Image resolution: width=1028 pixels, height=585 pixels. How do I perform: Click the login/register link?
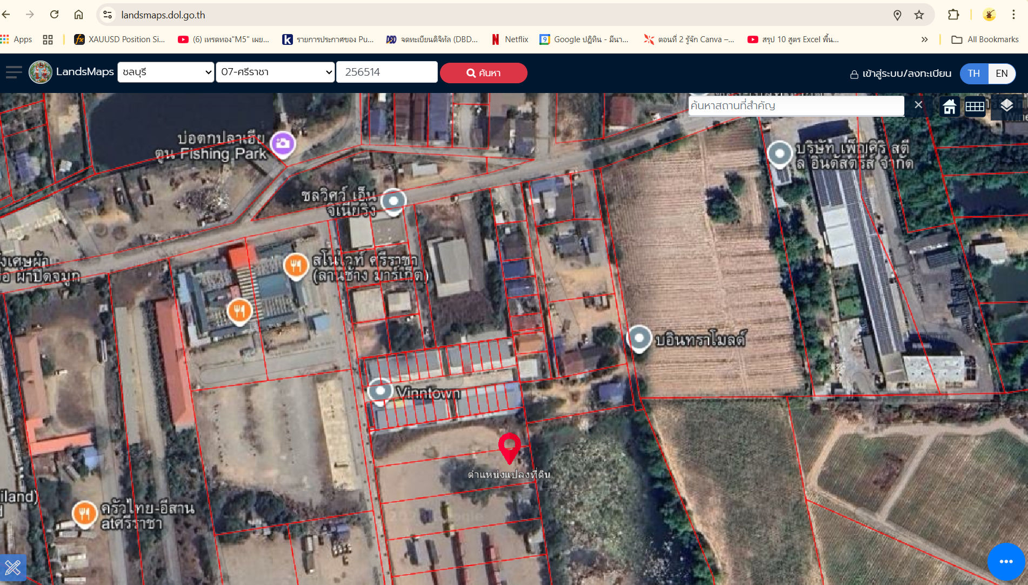900,74
